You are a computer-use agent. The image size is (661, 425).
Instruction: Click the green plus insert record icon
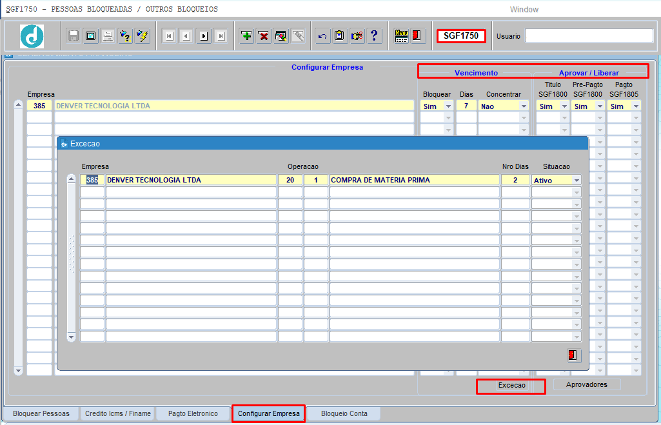[x=246, y=36]
